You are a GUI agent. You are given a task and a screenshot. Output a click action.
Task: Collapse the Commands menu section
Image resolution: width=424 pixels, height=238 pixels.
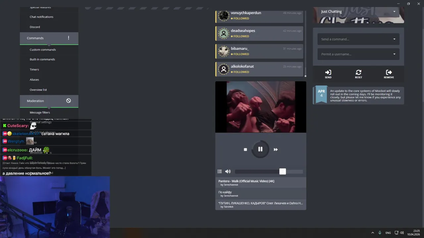(49, 38)
